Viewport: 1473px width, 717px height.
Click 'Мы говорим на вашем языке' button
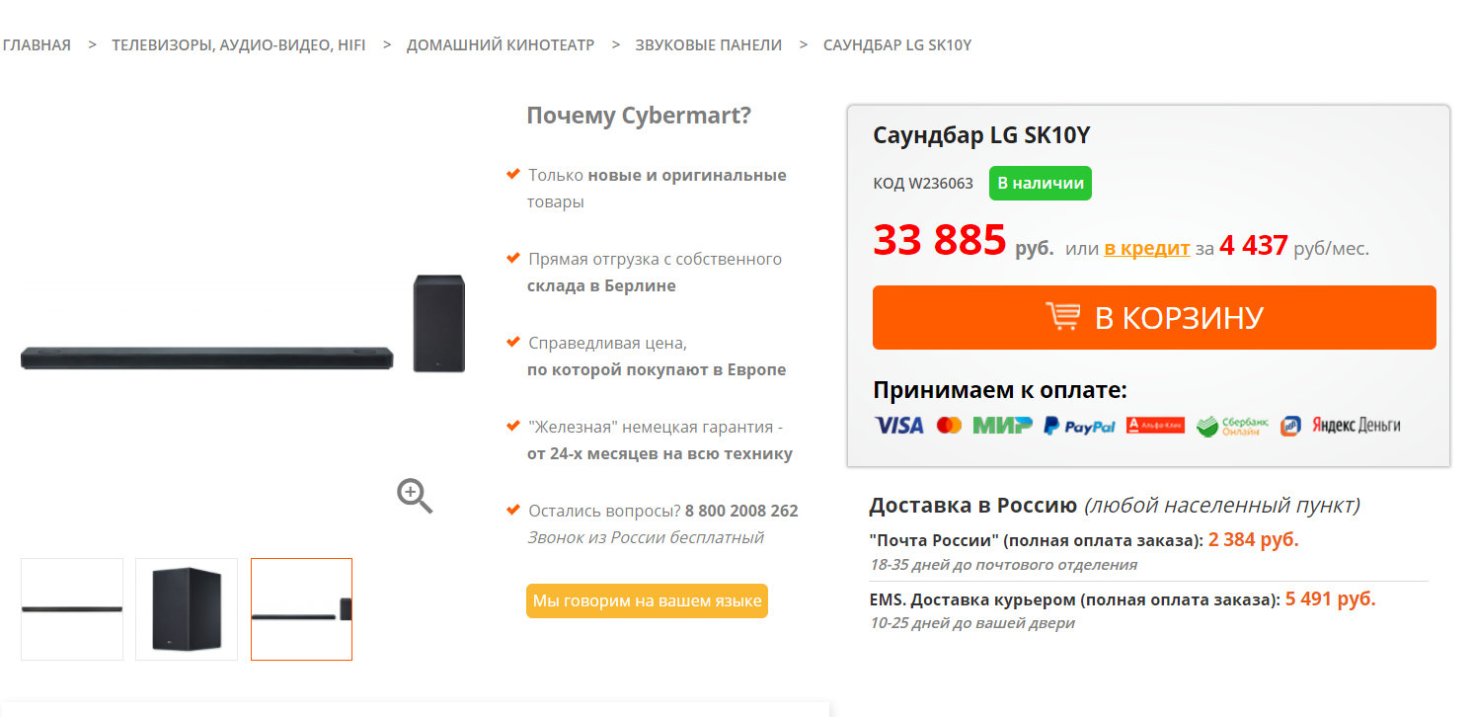(x=647, y=600)
